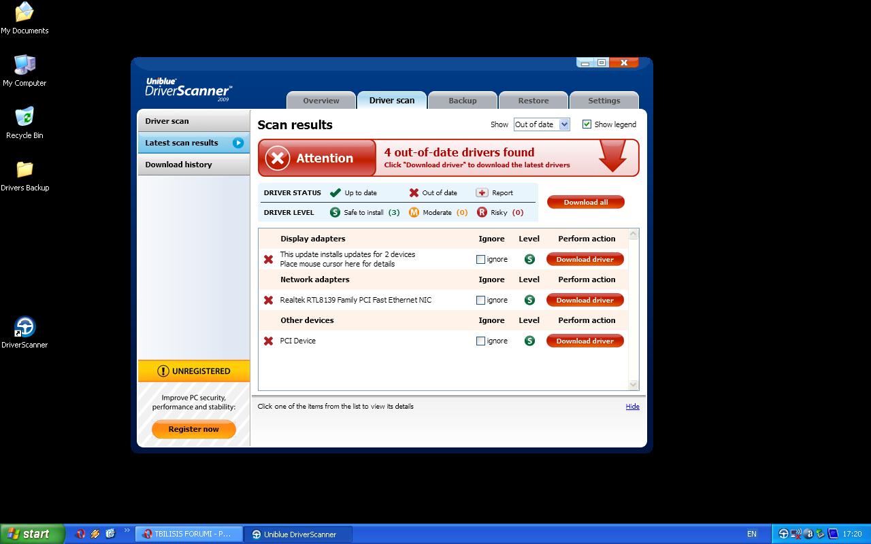Select the Realtek RTL8139 Family PCI entry

356,300
